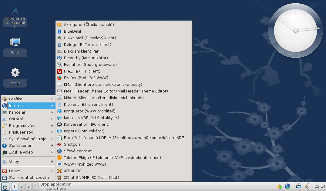This screenshot has width=326, height=191.
Task: Choose Zamknout obrazovku to lock screen
Action: click(28, 177)
